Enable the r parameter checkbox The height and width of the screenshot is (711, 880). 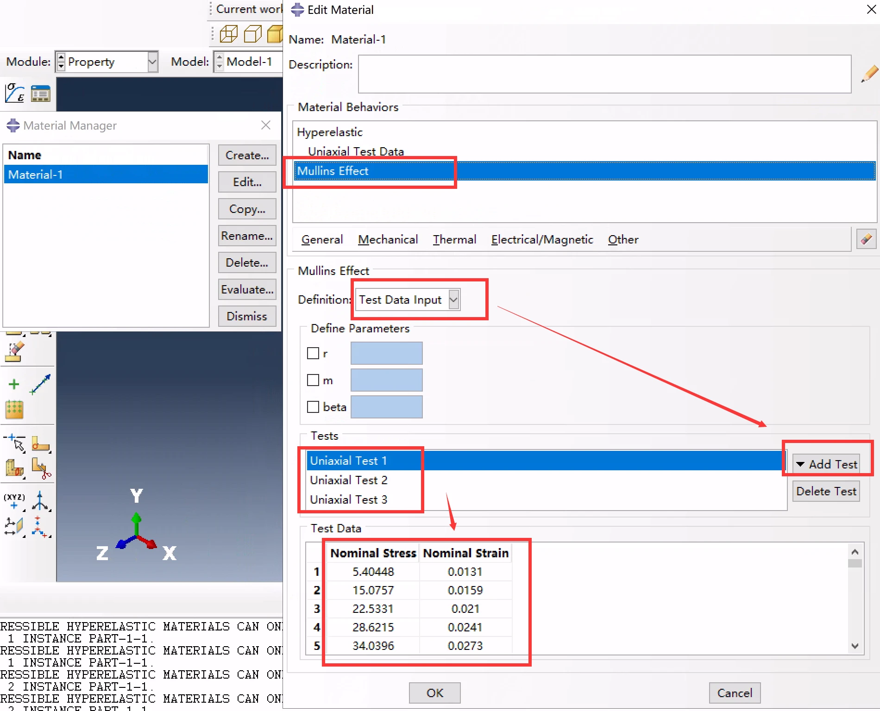click(x=313, y=353)
